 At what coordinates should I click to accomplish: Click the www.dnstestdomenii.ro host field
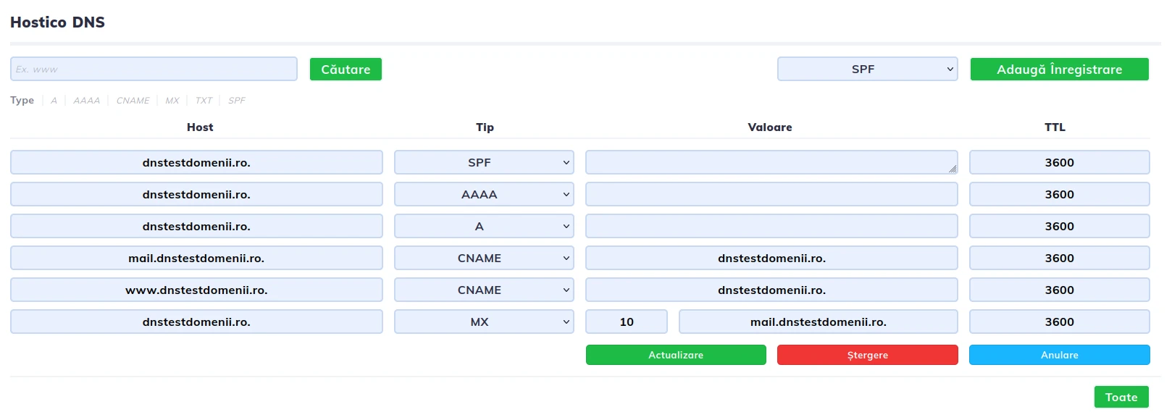point(196,290)
